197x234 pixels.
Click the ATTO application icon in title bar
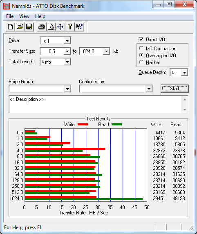tap(7, 6)
